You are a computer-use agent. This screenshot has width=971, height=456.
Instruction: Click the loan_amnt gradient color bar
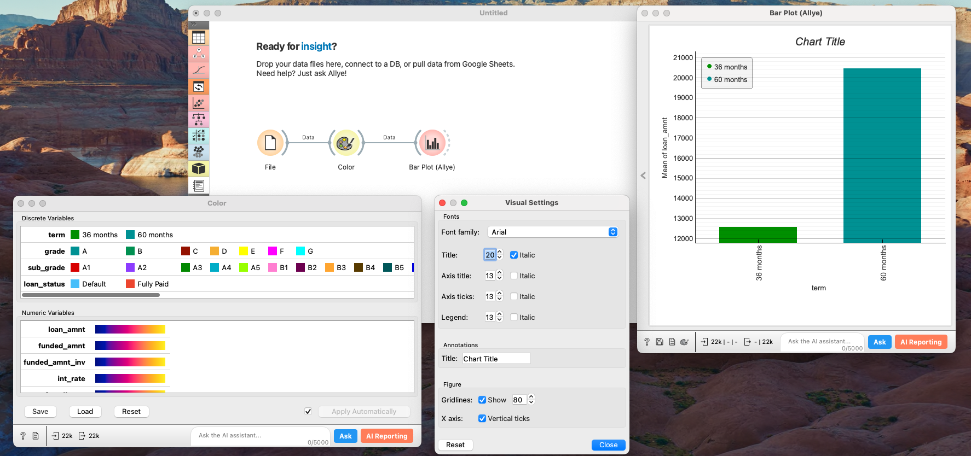[130, 329]
